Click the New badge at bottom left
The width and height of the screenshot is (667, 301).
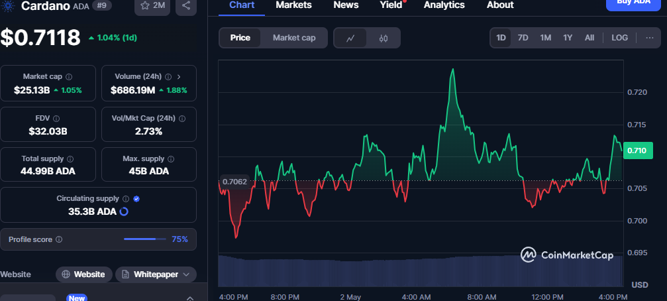tap(77, 298)
